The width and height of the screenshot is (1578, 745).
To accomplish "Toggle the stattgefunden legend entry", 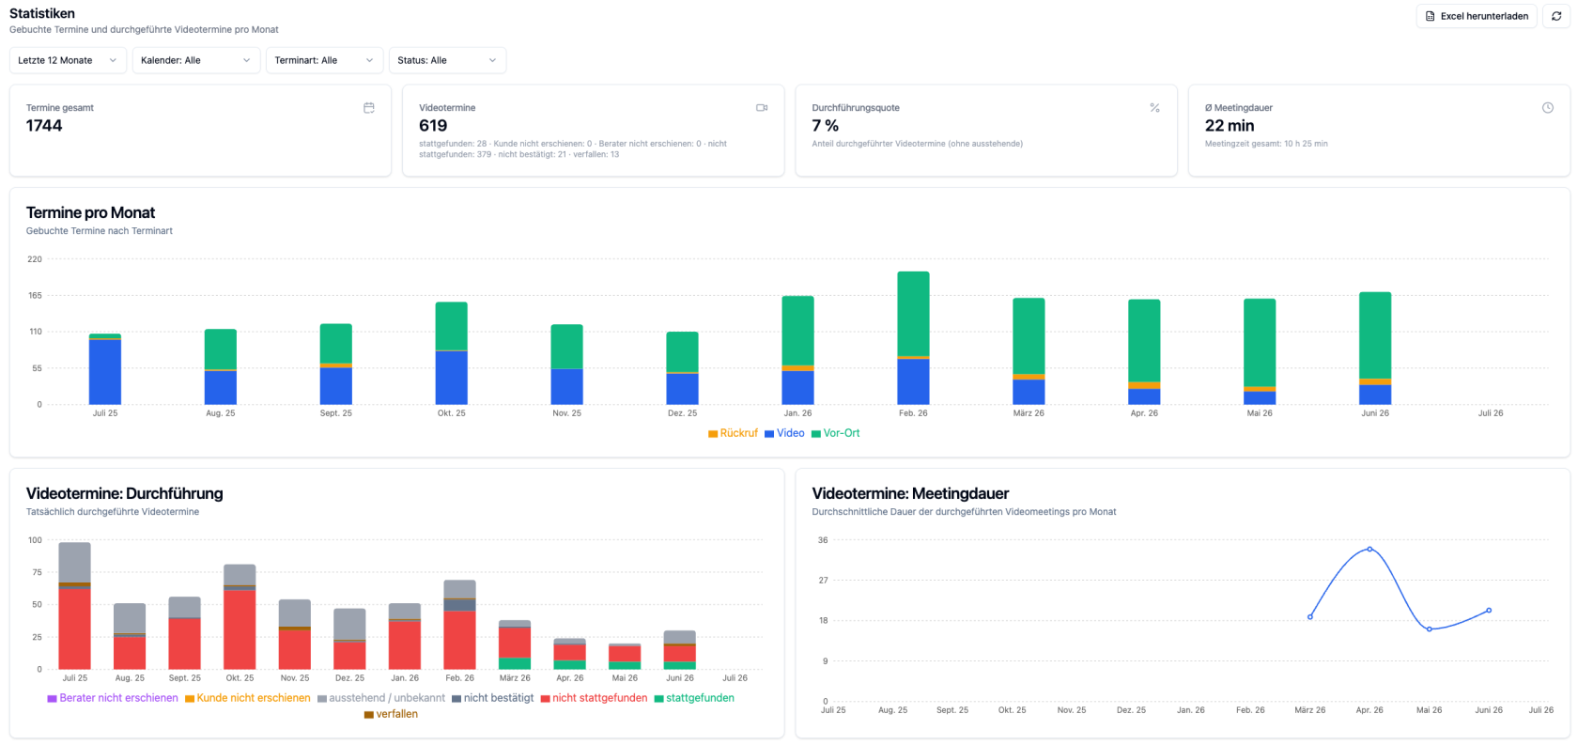I will point(694,698).
